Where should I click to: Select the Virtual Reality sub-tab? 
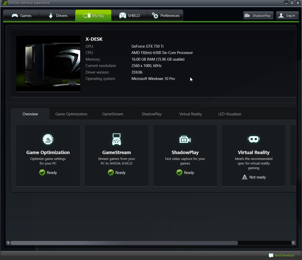[x=190, y=114]
